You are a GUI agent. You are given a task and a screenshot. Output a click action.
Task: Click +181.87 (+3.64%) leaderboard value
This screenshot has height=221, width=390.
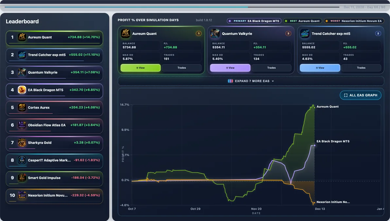[x=85, y=125]
